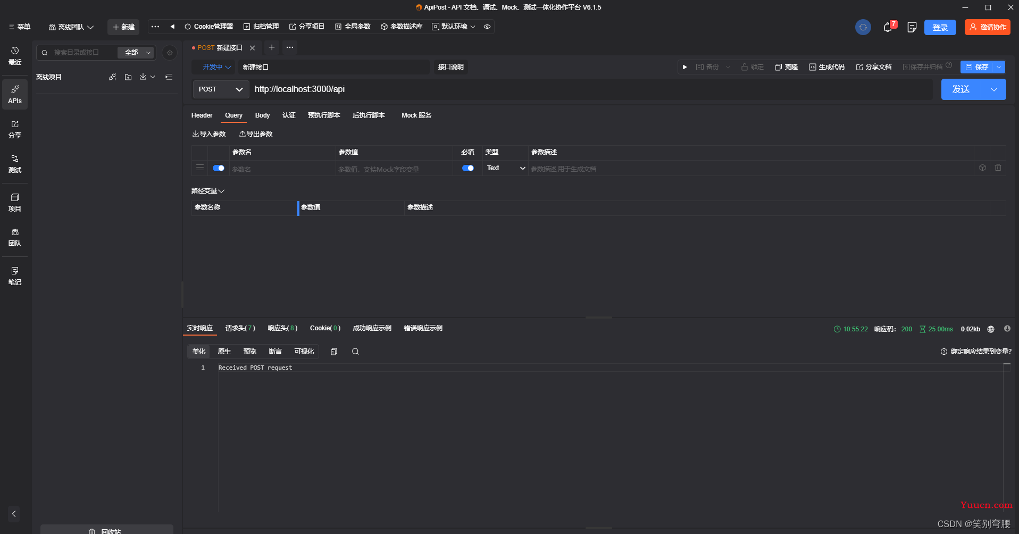The height and width of the screenshot is (534, 1019).
Task: Click the 登录 login button
Action: coord(940,27)
